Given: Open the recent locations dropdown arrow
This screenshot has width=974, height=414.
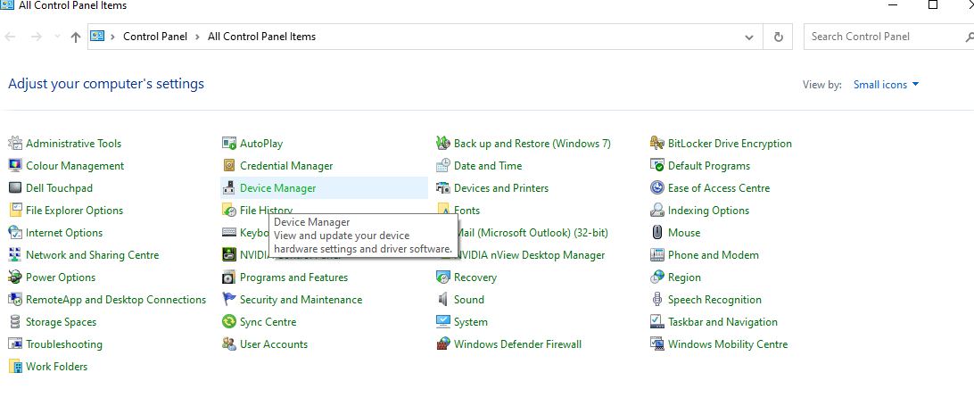Looking at the screenshot, I should pyautogui.click(x=57, y=37).
